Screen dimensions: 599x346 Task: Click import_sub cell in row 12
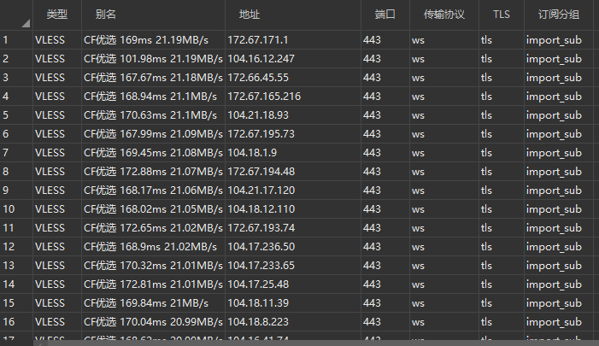pyautogui.click(x=554, y=247)
